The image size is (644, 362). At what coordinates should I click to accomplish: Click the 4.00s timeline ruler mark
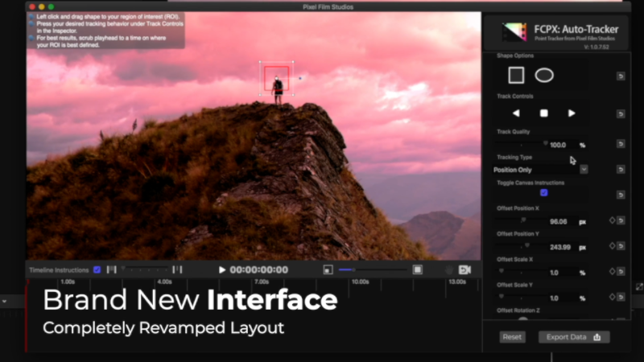(x=164, y=282)
